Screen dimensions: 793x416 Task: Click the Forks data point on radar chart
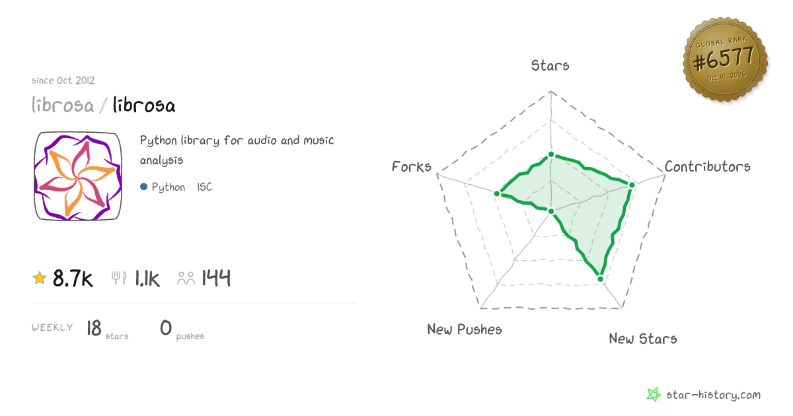click(x=497, y=193)
